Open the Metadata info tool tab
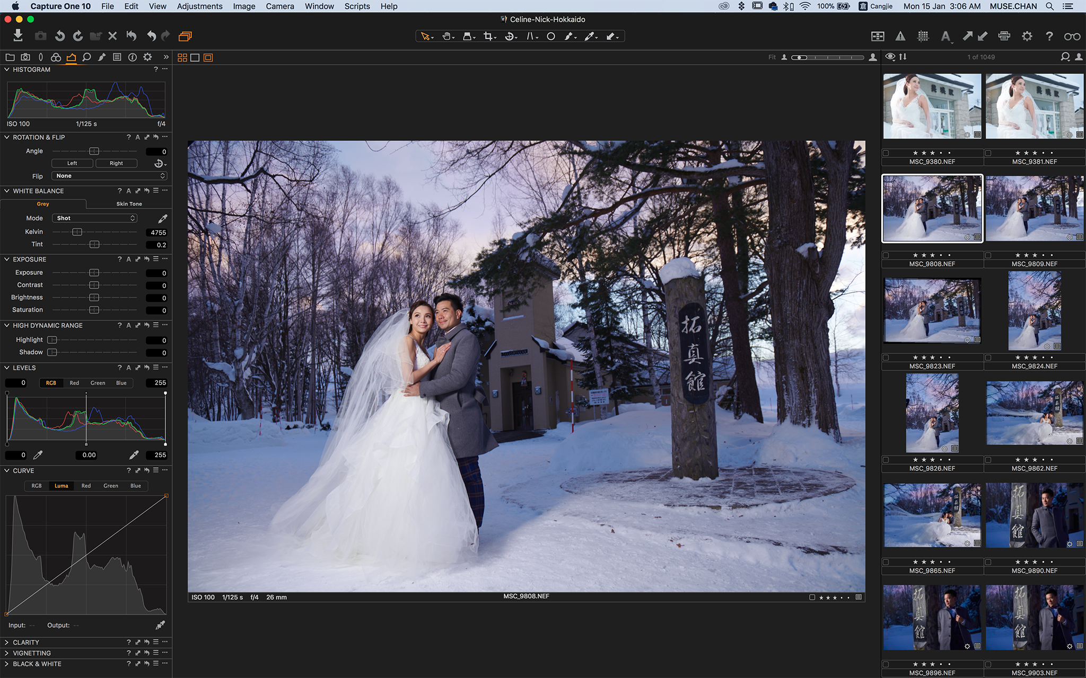Image resolution: width=1086 pixels, height=678 pixels. click(133, 57)
